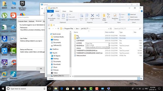This screenshot has width=163, height=91.
Task: Select the COPYRIGHT file
Action: click(x=80, y=40)
